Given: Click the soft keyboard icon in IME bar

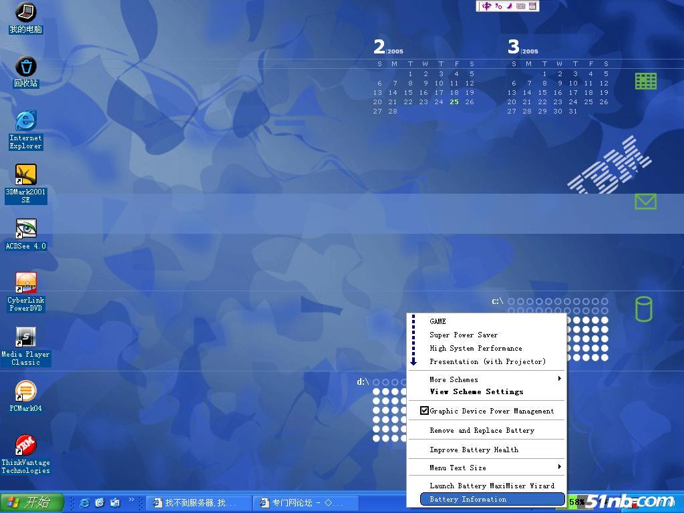Looking at the screenshot, I should pos(520,6).
